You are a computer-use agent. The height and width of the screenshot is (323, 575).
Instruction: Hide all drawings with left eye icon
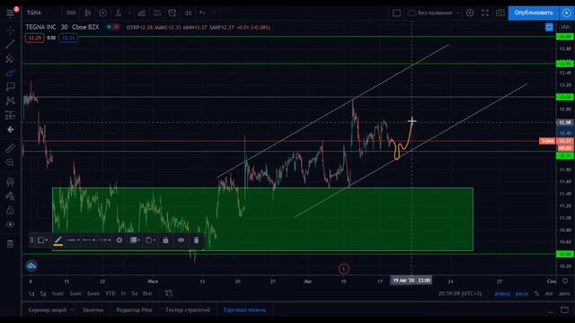(10, 224)
